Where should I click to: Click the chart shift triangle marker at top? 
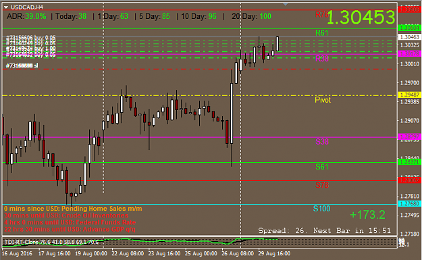286,4
